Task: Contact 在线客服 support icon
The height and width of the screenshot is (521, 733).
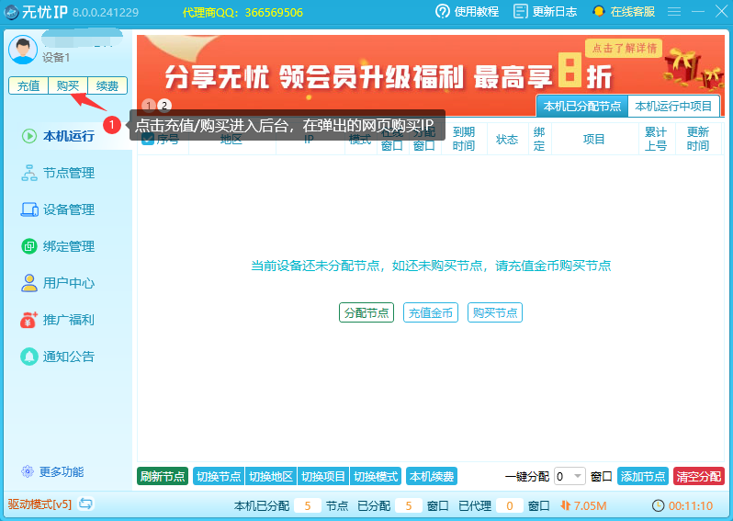Action: click(598, 12)
